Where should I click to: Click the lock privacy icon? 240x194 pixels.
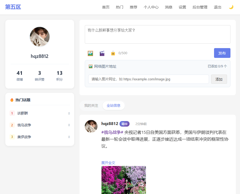(x=113, y=53)
